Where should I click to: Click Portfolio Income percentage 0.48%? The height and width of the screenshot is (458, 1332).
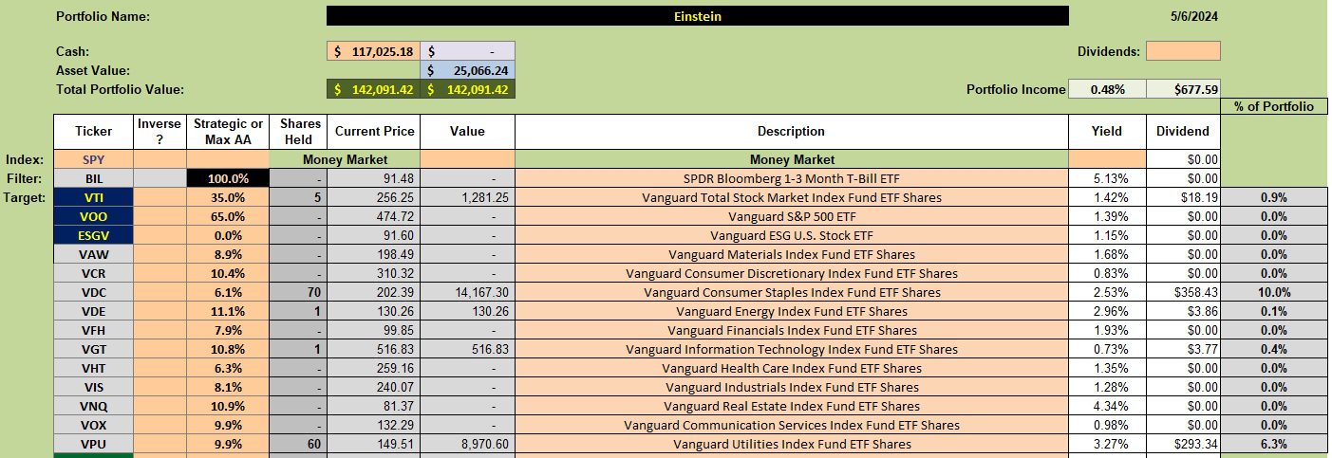tap(1107, 89)
